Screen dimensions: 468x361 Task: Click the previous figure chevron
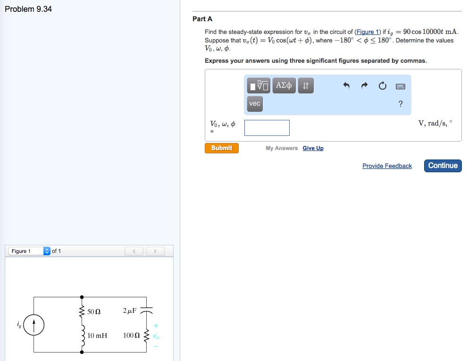(134, 251)
